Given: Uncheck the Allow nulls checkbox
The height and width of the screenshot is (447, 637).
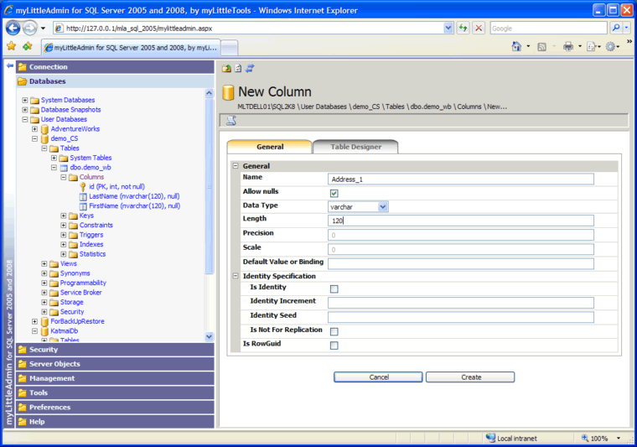Looking at the screenshot, I should (334, 194).
